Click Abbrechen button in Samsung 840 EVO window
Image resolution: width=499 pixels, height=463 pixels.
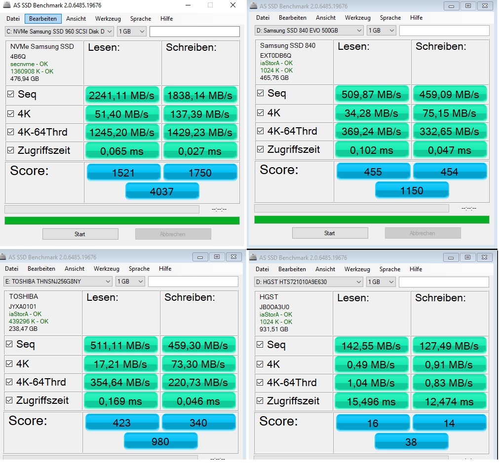pyautogui.click(x=422, y=233)
